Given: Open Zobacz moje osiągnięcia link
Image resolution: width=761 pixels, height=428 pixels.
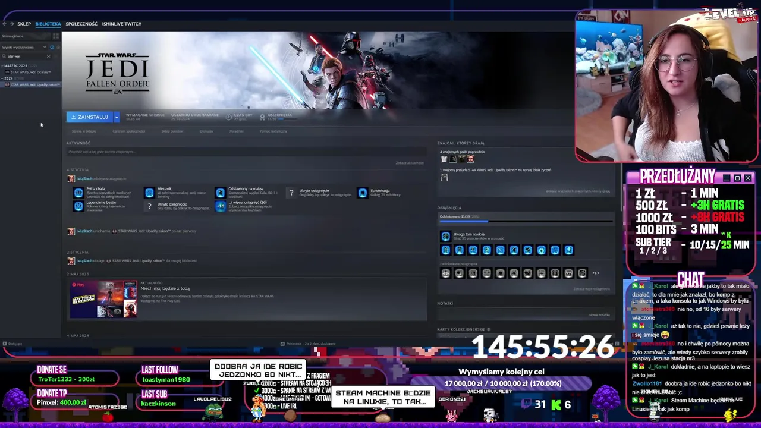Looking at the screenshot, I should pos(592,289).
